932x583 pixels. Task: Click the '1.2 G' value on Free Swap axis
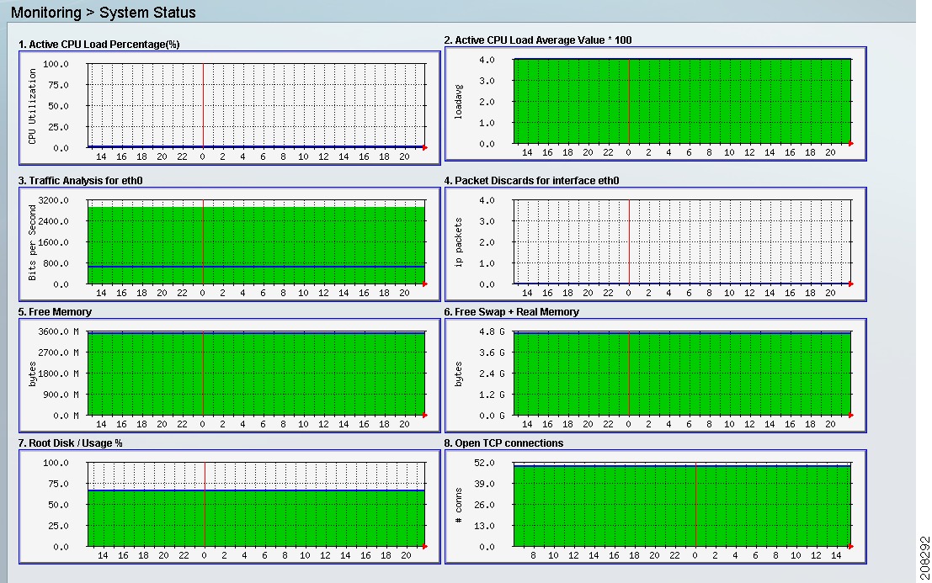493,395
